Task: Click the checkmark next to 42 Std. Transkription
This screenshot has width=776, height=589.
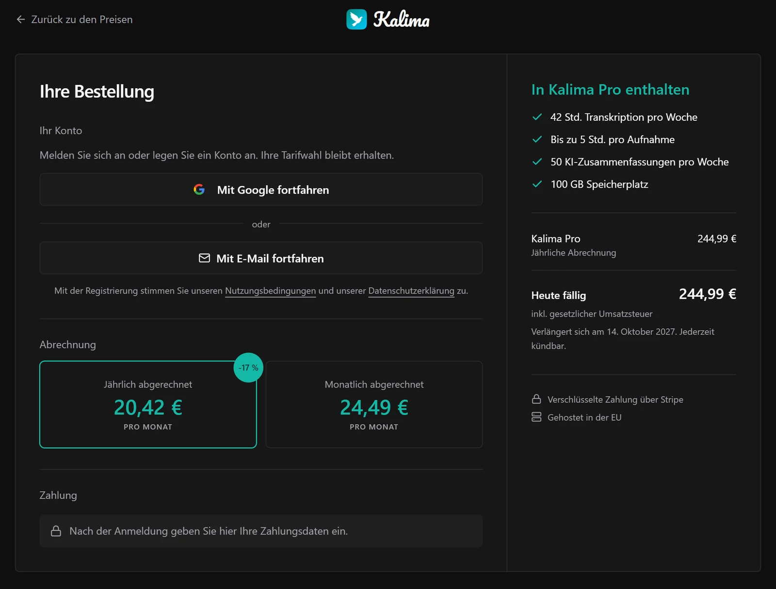Action: [537, 117]
